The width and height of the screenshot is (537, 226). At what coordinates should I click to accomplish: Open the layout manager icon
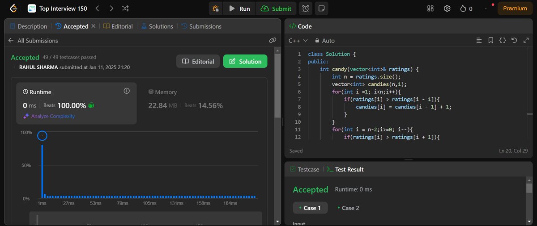pyautogui.click(x=430, y=8)
